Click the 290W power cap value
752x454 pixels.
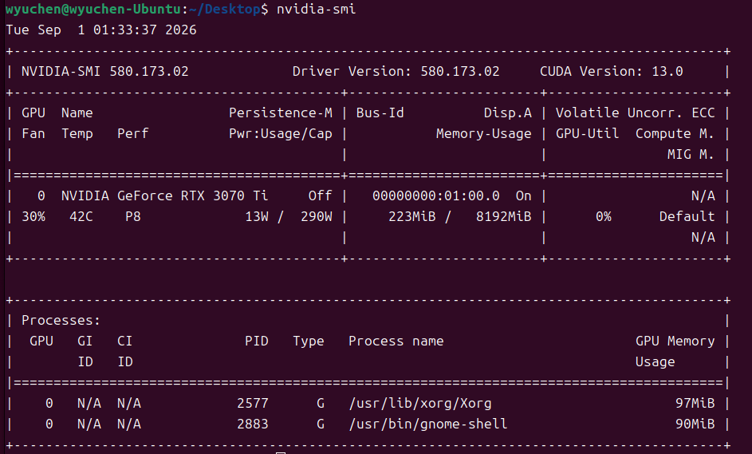coord(316,217)
